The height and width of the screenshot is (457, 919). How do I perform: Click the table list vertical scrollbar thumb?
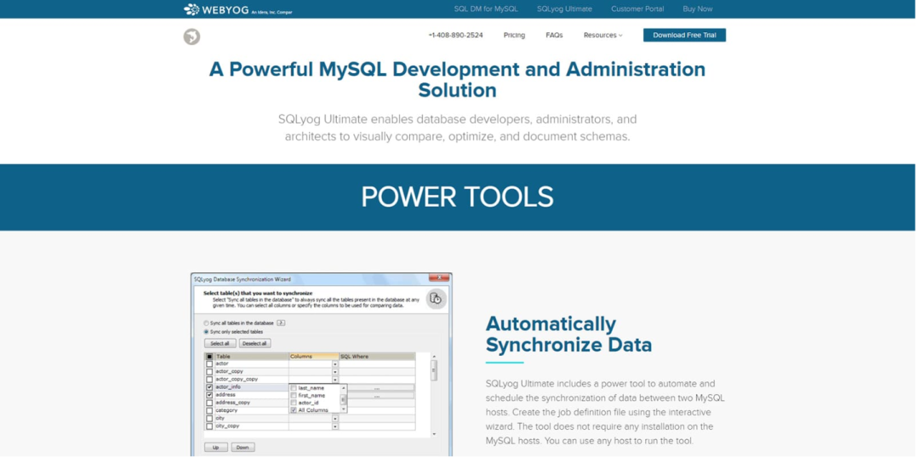point(434,370)
